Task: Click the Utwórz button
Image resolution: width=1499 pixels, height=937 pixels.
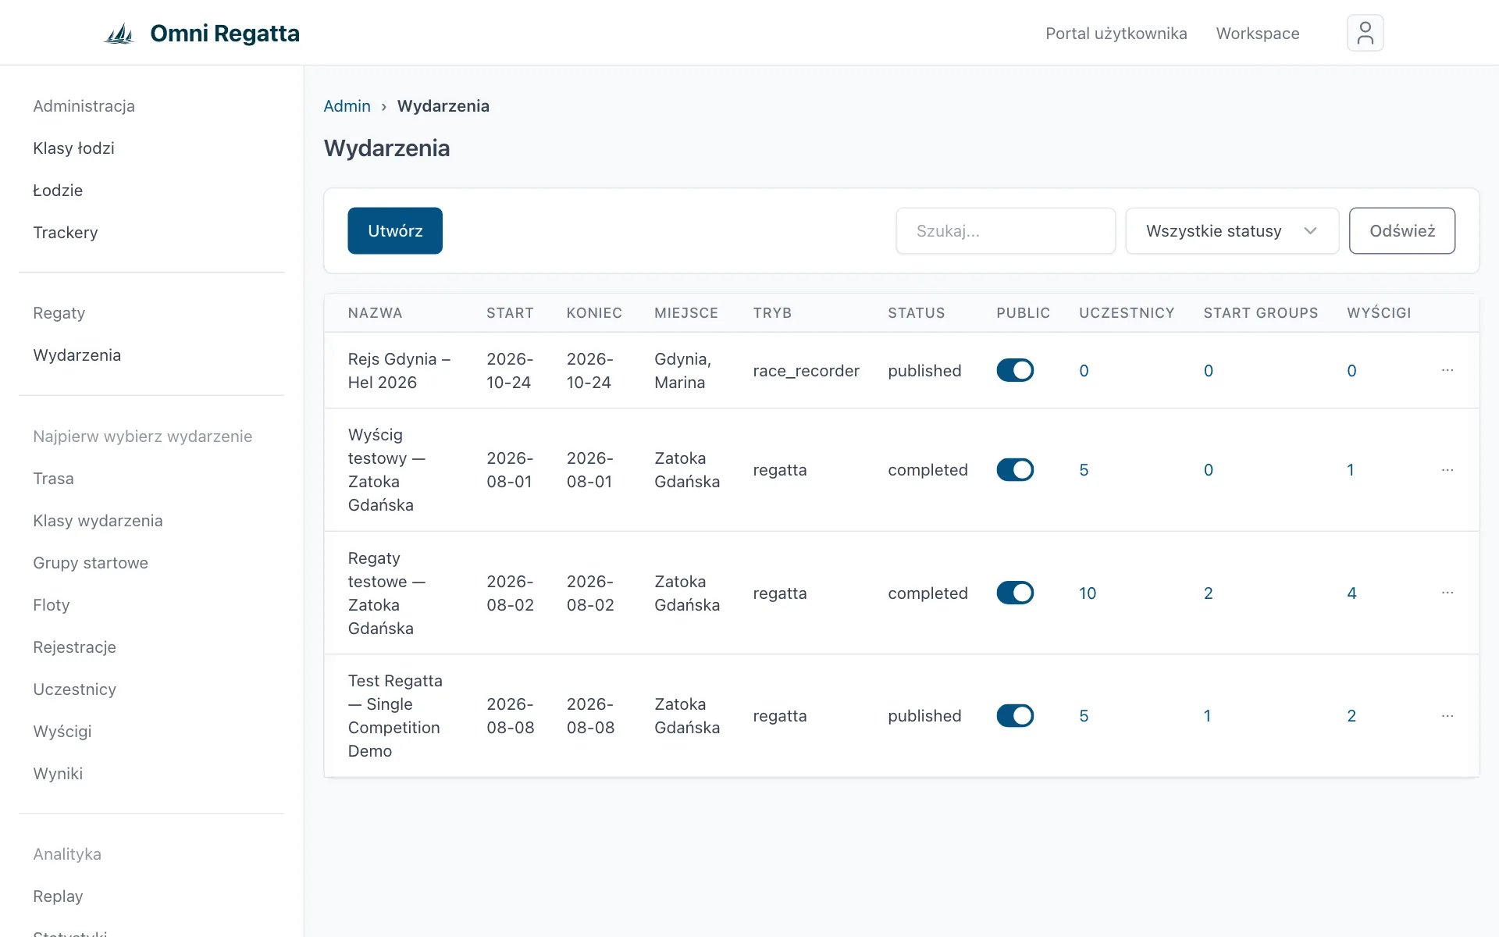Action: pos(395,230)
